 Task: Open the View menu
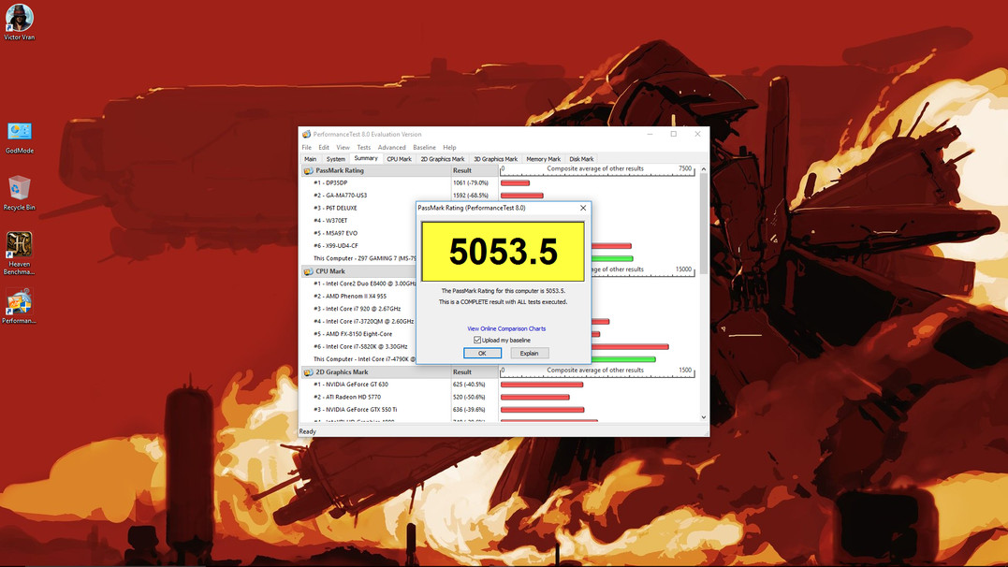[x=343, y=147]
